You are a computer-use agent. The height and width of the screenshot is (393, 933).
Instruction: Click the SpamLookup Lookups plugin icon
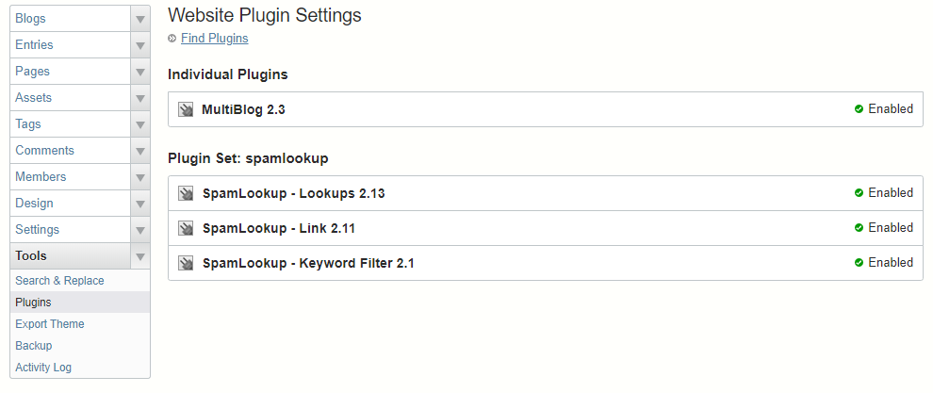pos(186,193)
